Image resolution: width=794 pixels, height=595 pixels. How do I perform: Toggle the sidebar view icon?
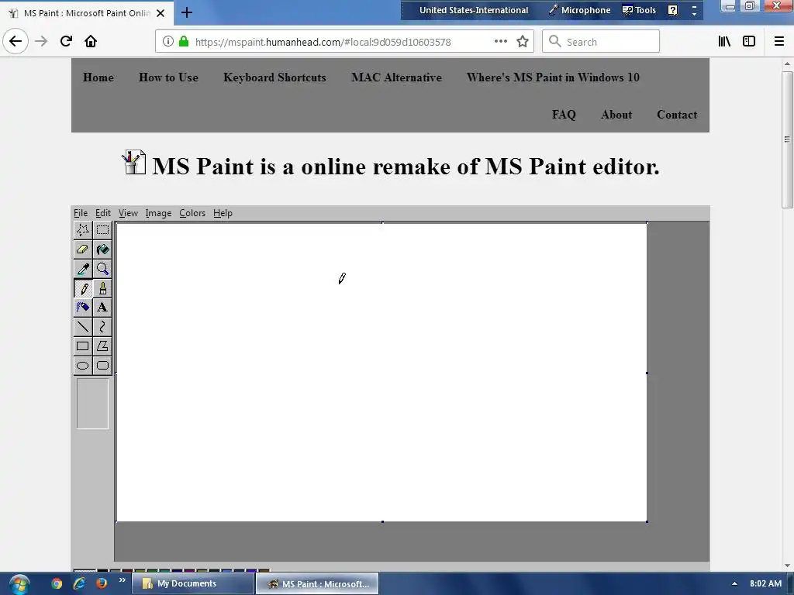coord(749,42)
